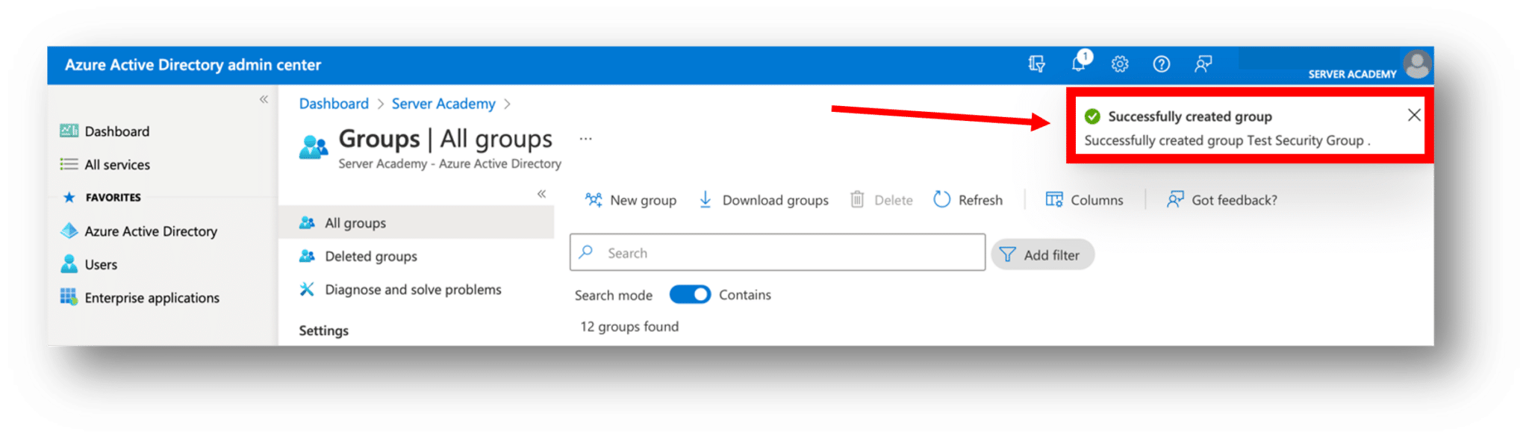Dismiss the Successfully created group notification
The height and width of the screenshot is (441, 1529).
(1413, 115)
